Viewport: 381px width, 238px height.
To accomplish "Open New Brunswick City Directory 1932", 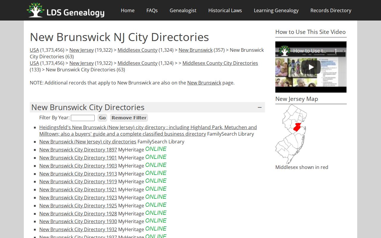I will pos(78,229).
